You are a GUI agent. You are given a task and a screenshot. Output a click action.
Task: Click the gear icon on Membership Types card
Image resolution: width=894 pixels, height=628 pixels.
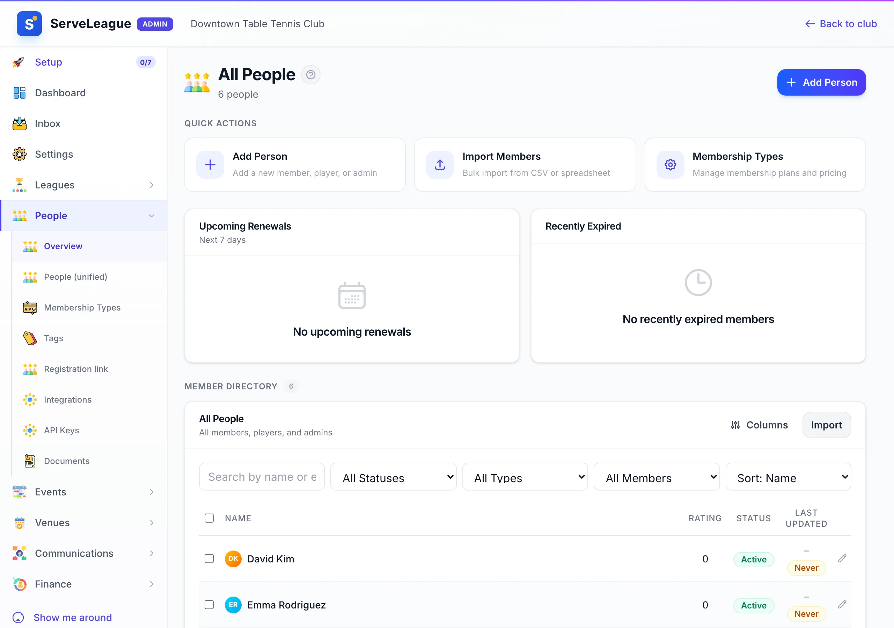(x=670, y=165)
